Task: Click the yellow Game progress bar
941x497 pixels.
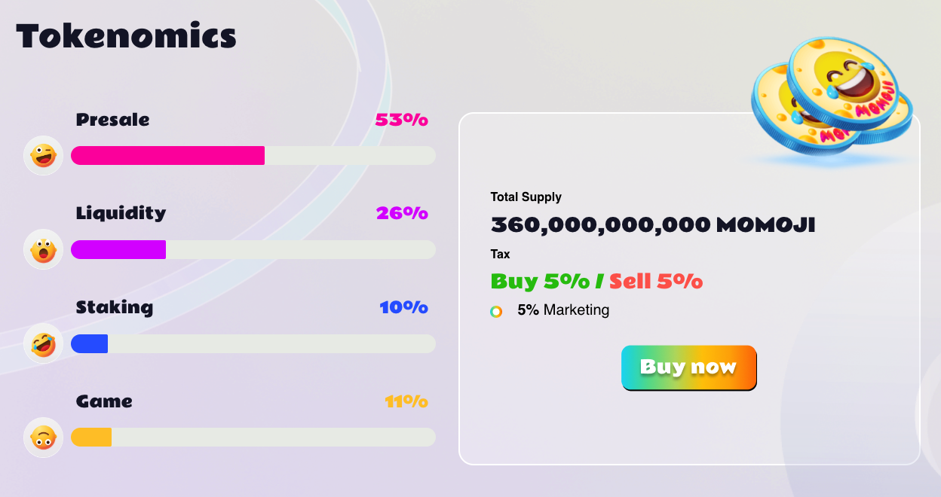Action: [x=91, y=438]
